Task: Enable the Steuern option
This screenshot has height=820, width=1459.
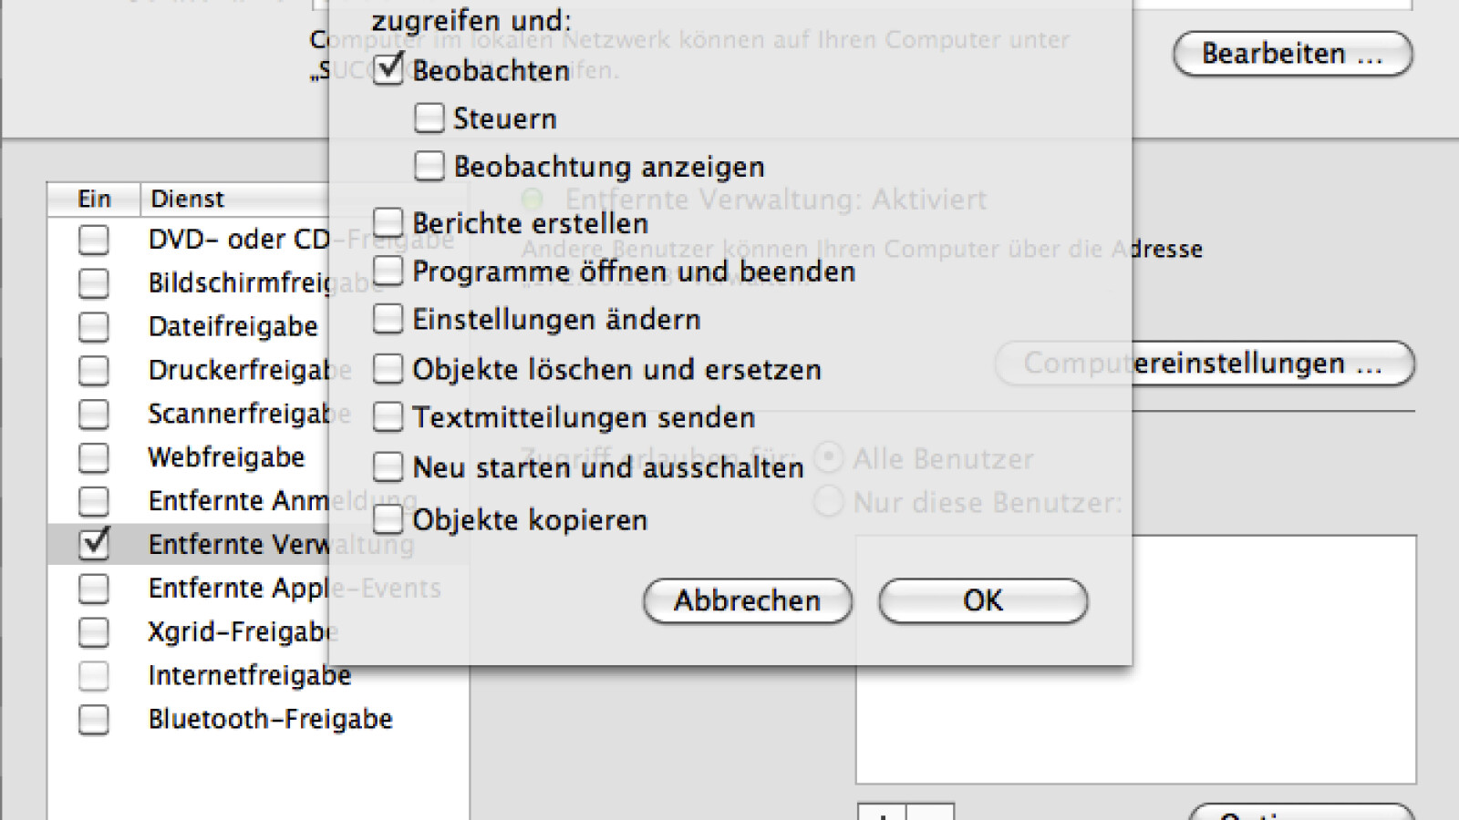Action: (429, 118)
